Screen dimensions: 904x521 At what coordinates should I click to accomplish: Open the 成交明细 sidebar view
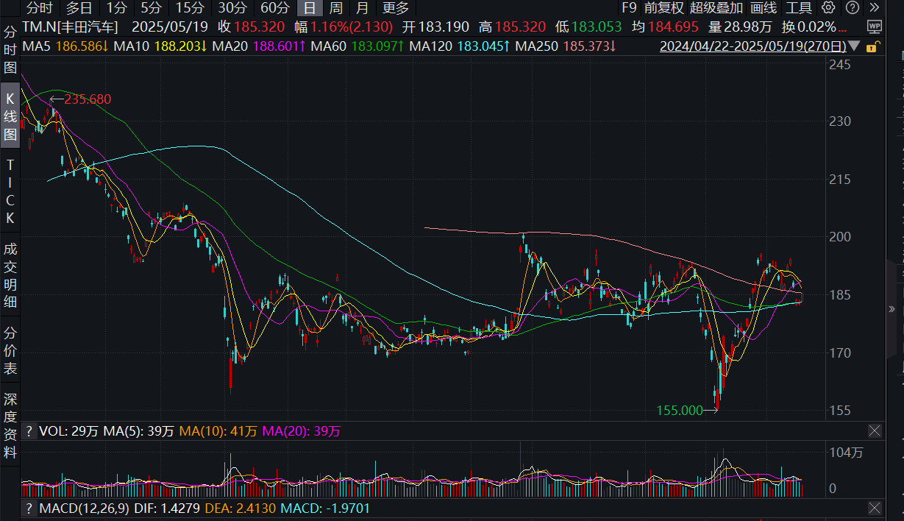(10, 274)
